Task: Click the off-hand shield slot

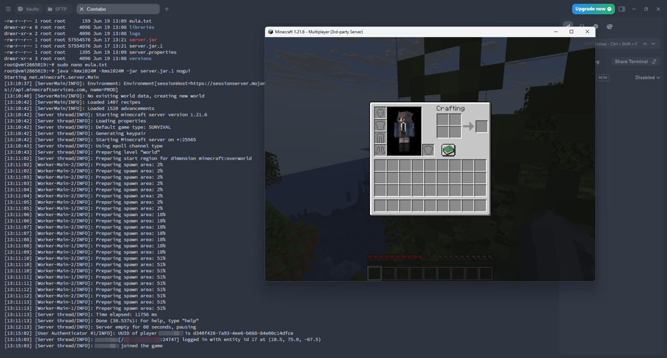Action: click(429, 150)
